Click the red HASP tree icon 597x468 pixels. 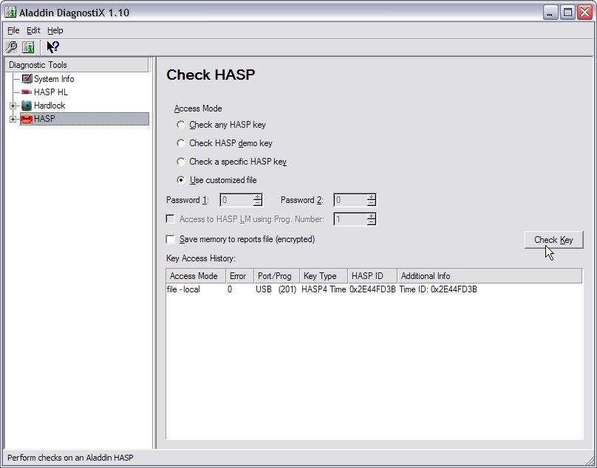(27, 119)
